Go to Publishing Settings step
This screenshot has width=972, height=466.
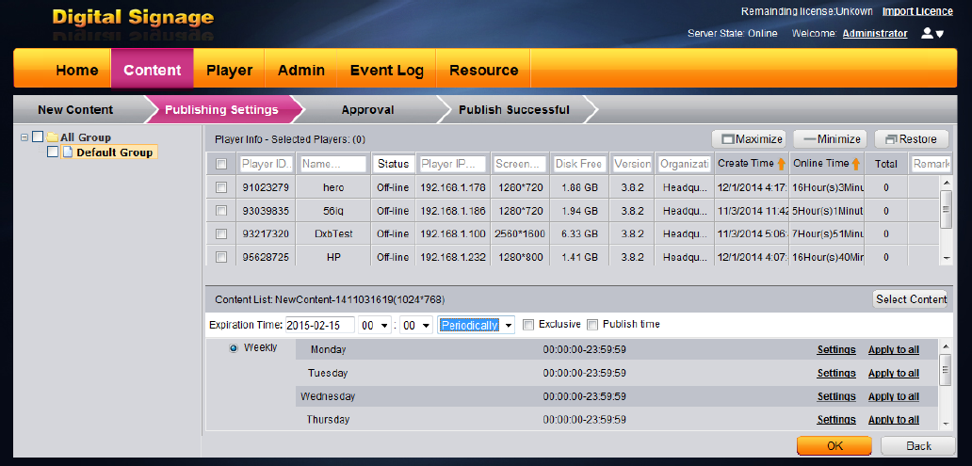pyautogui.click(x=221, y=110)
